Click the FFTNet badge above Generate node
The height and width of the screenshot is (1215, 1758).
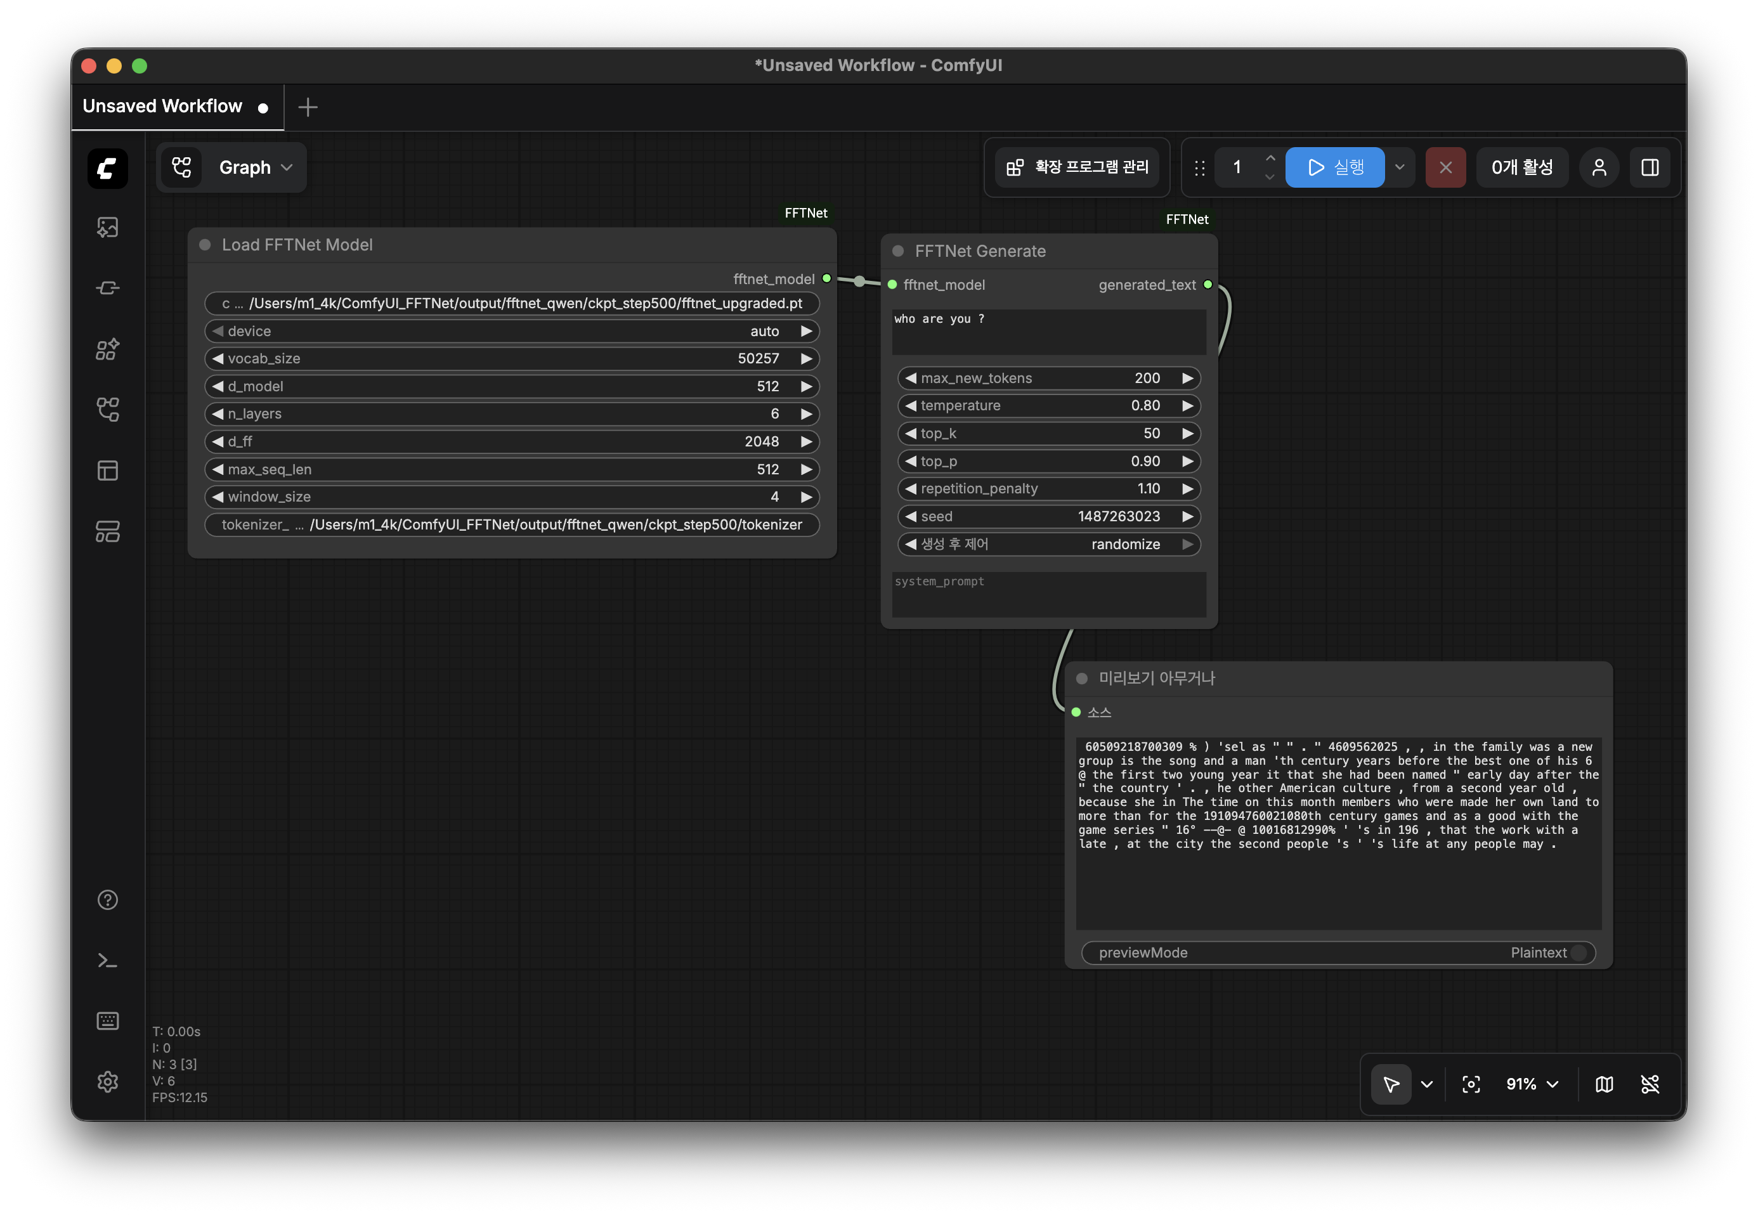click(1186, 219)
